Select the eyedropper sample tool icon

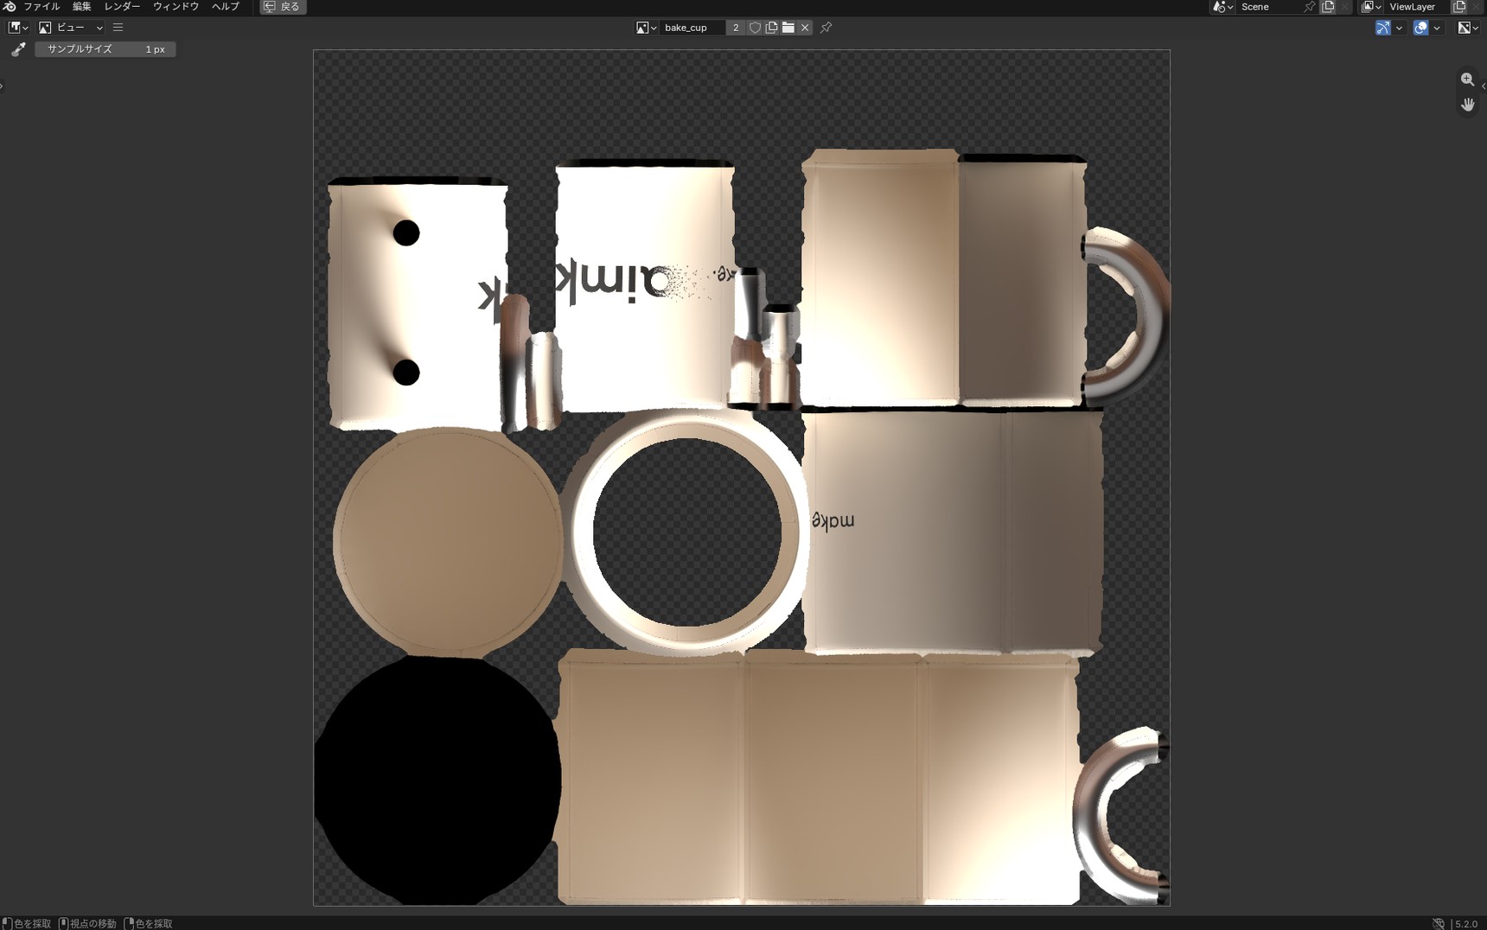click(x=18, y=49)
